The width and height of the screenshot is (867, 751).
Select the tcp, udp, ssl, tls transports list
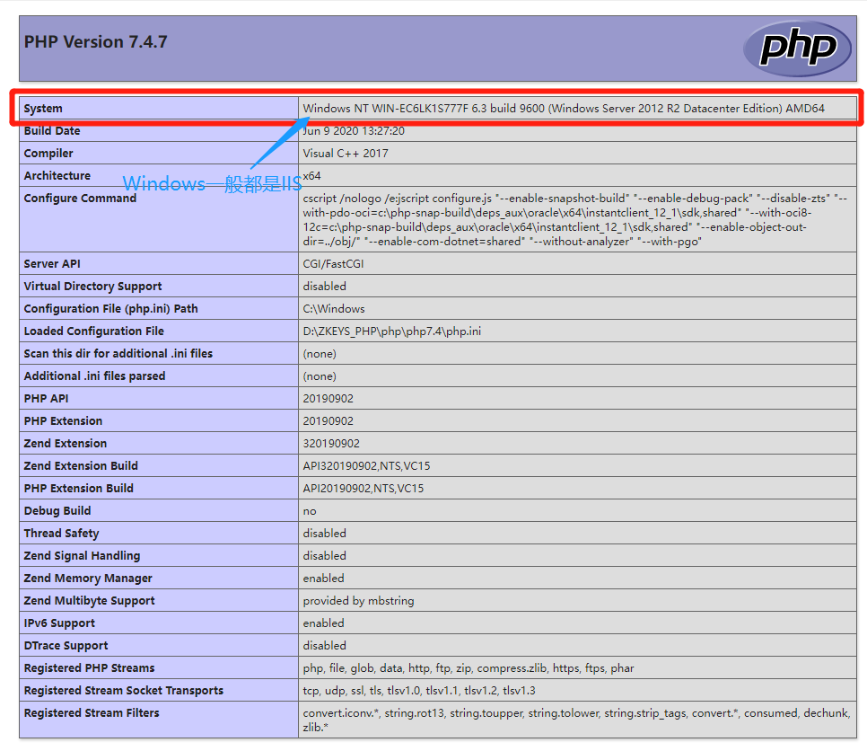pos(419,691)
